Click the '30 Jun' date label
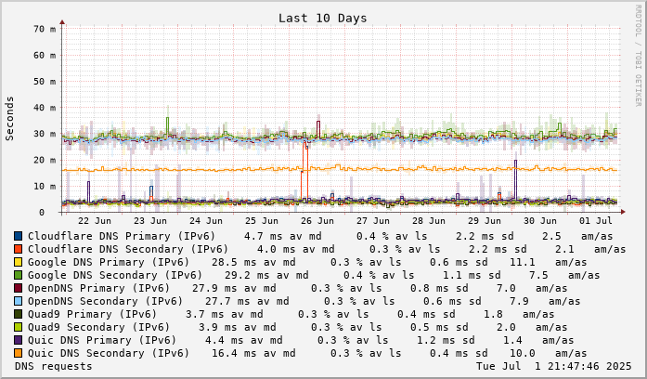This screenshot has height=379, width=647. 540,221
